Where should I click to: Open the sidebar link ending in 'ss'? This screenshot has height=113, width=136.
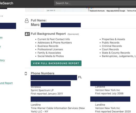coord(1,38)
